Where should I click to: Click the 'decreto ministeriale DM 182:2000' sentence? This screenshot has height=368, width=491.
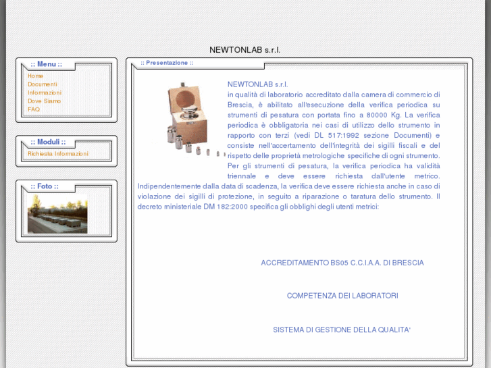(x=258, y=207)
